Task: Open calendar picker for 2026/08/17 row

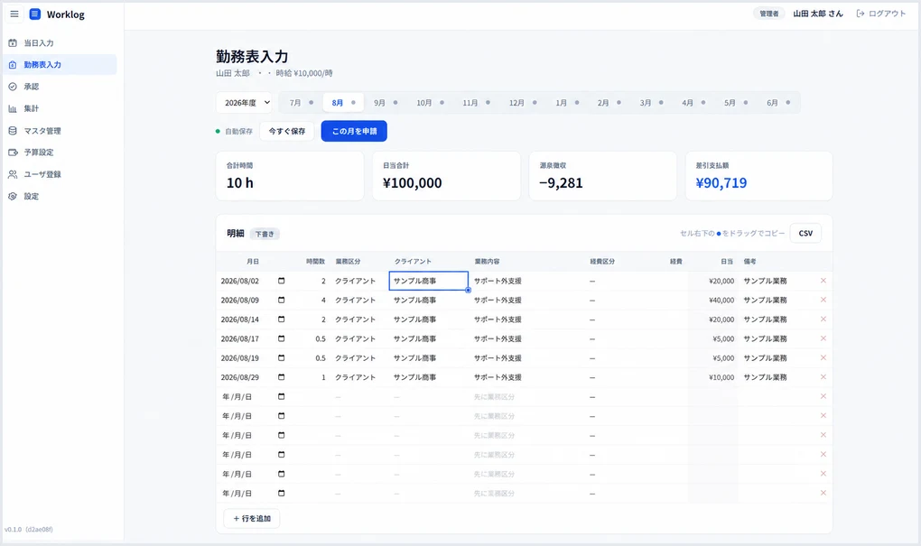Action: pyautogui.click(x=282, y=338)
